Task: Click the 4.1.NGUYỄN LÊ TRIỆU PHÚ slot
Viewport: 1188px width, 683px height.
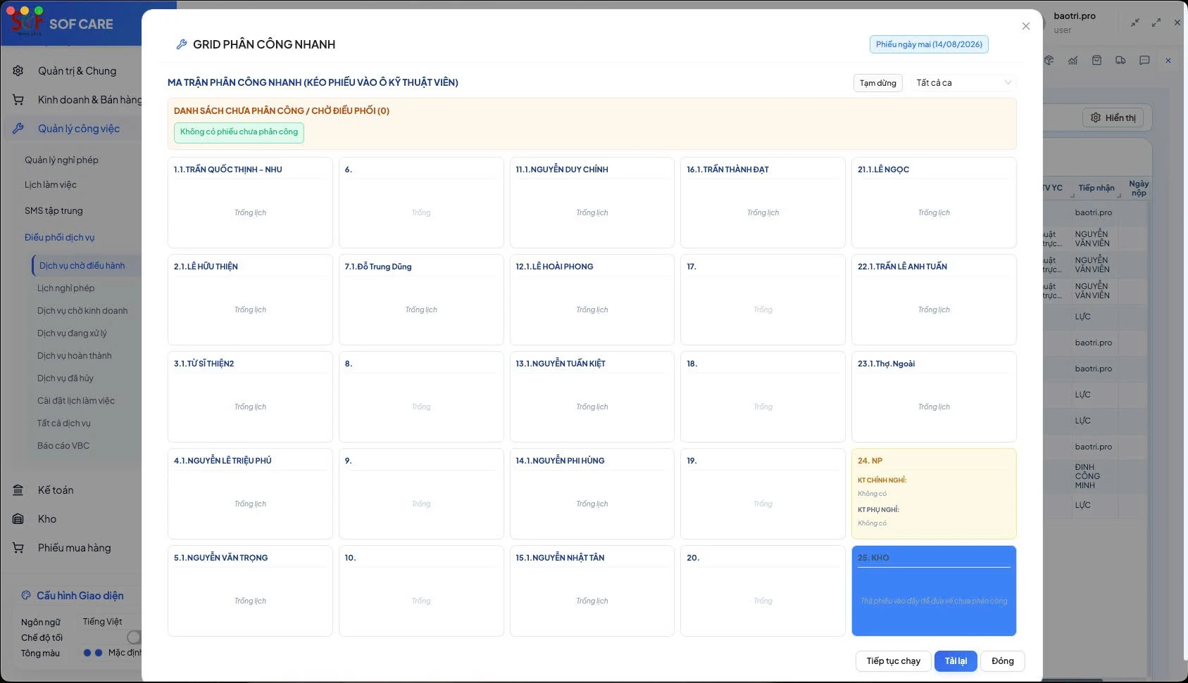Action: click(250, 494)
